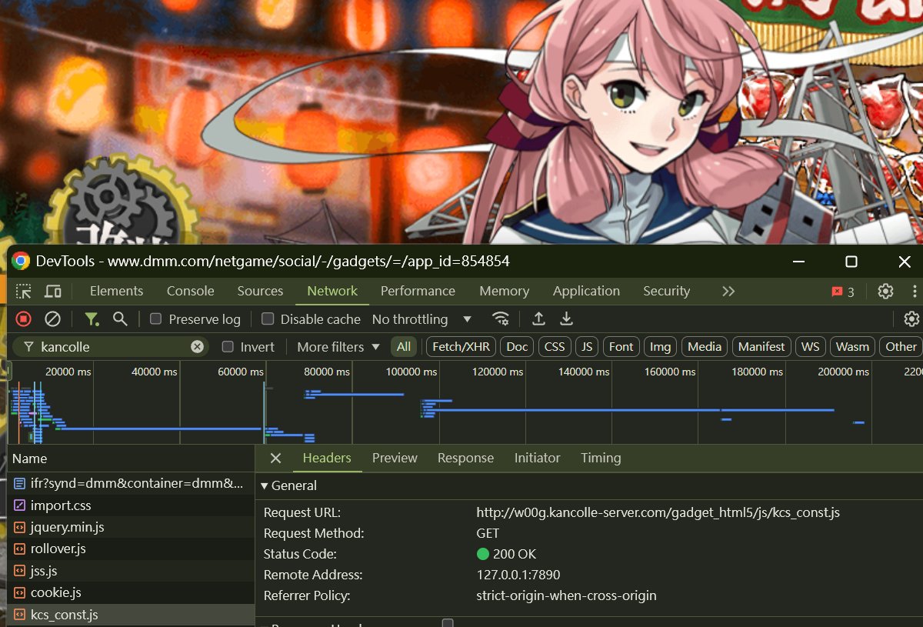
Task: Filter requests by Media type
Action: click(x=705, y=347)
